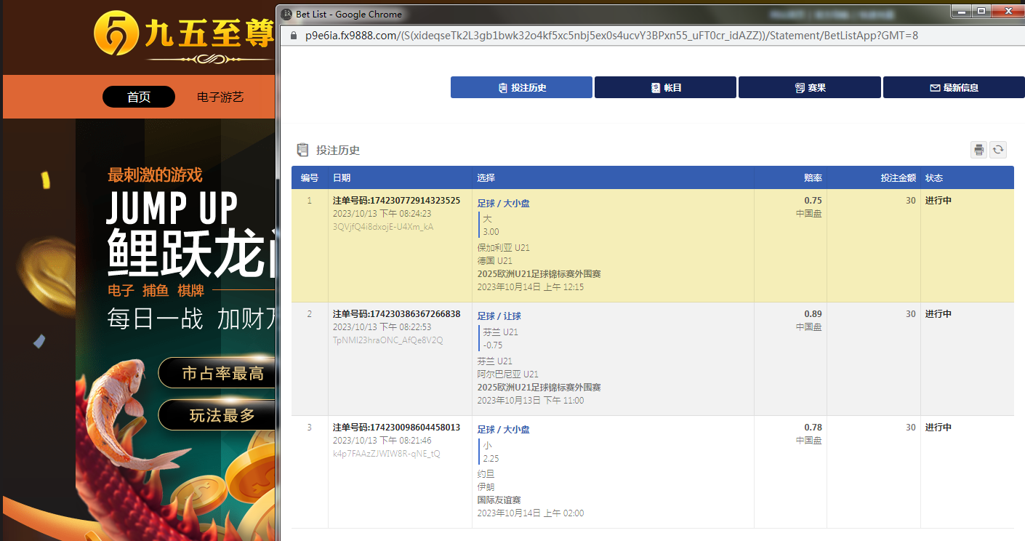Click odds value 0.78
The image size is (1025, 541).
[x=813, y=428]
